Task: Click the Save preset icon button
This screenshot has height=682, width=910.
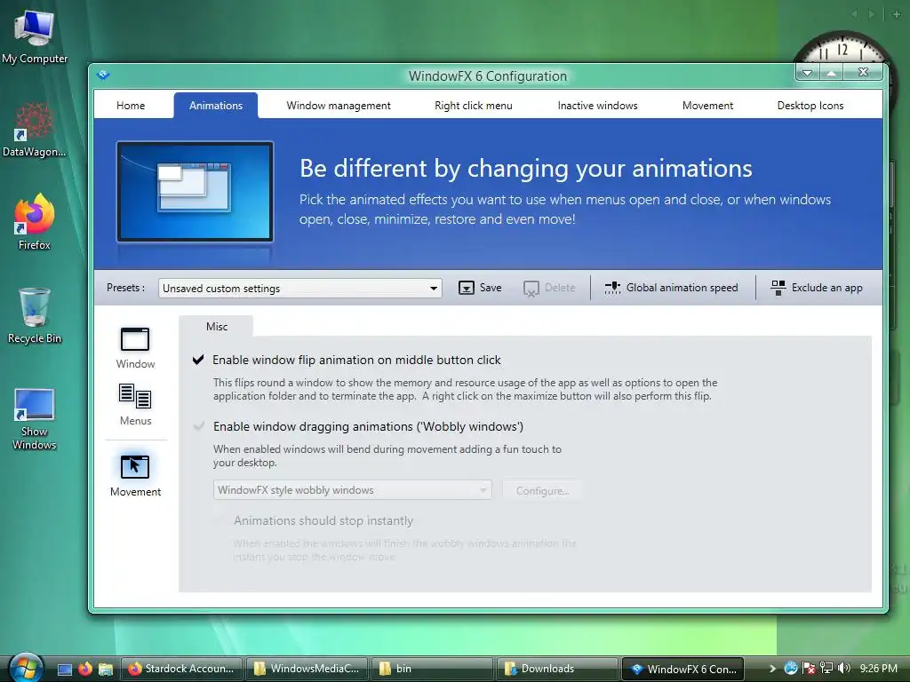Action: (x=466, y=288)
